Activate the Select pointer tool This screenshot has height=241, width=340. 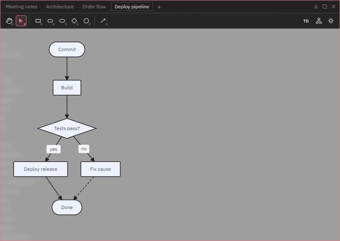point(21,21)
